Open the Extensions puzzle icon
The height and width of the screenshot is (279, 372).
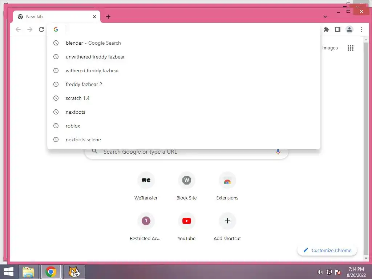tap(326, 29)
